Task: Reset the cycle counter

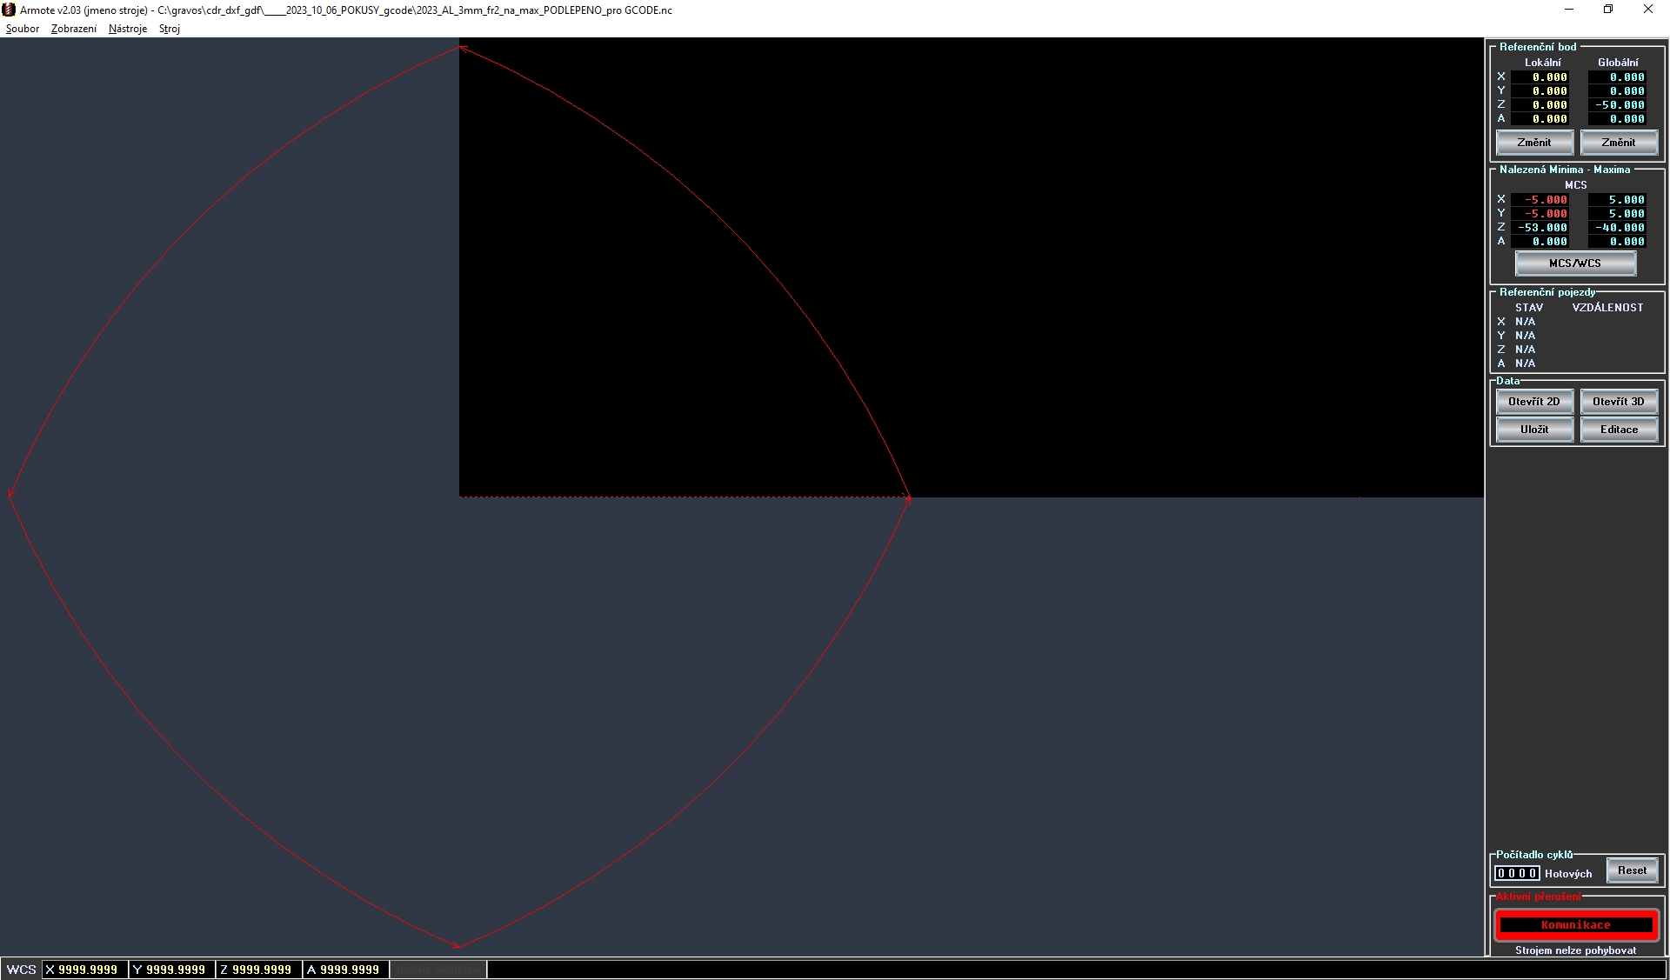Action: pyautogui.click(x=1632, y=870)
